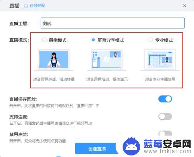Viewport: 194px width, 157px height.
Task: Close the 直播 dialog window
Action: (185, 6)
